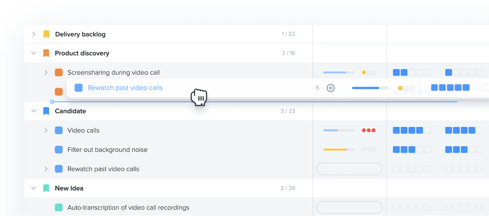Expand the Video calls item
The width and height of the screenshot is (489, 216).
tap(46, 131)
